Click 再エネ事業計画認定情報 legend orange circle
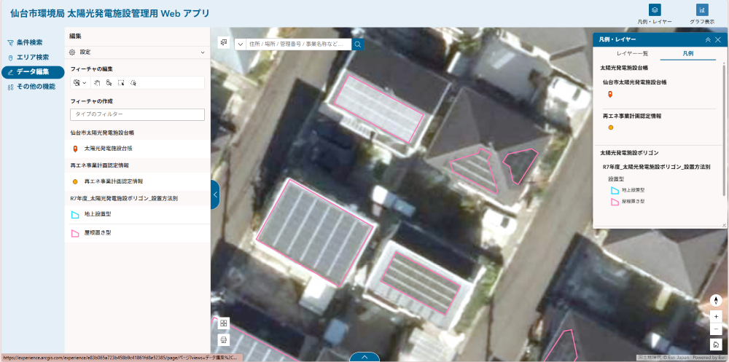Viewport: 729px width, 362px height. (611, 127)
